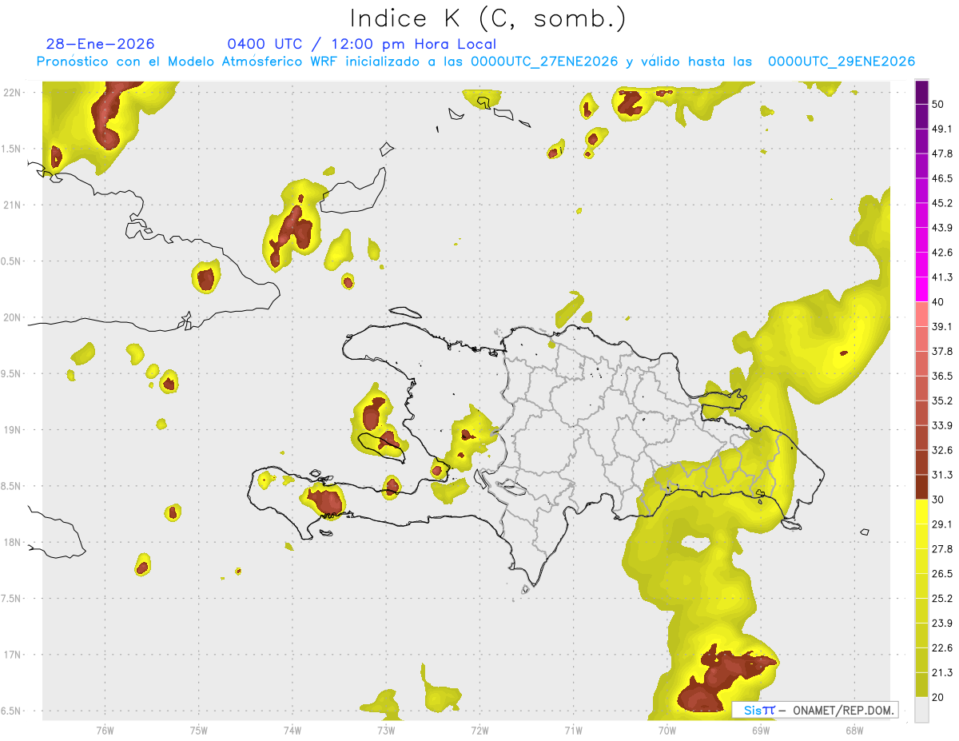
Task: Pick the dark brown swatch between 30 and 31.3
Action: [921, 488]
